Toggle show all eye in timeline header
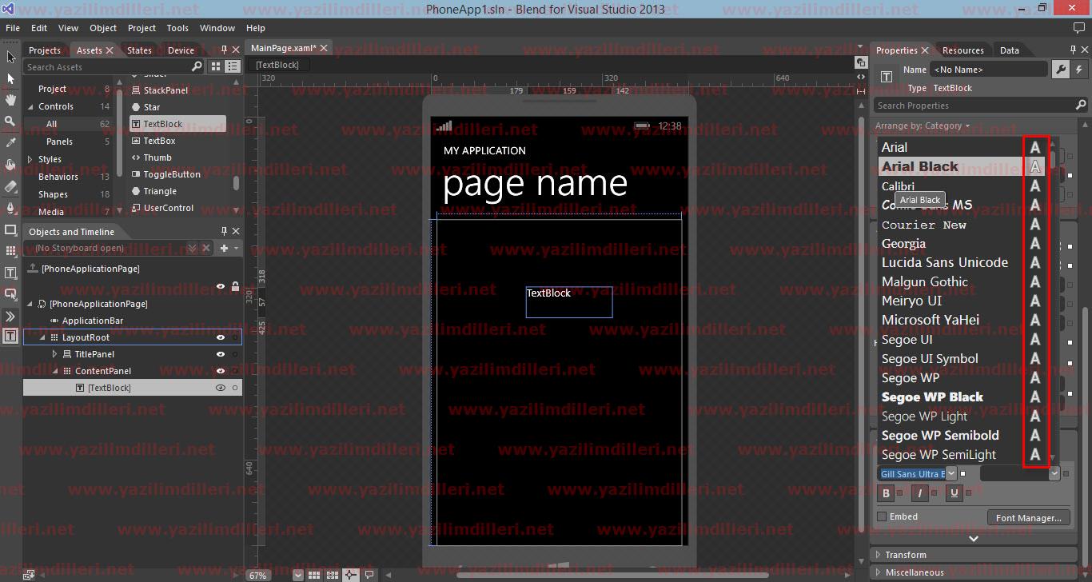 221,286
